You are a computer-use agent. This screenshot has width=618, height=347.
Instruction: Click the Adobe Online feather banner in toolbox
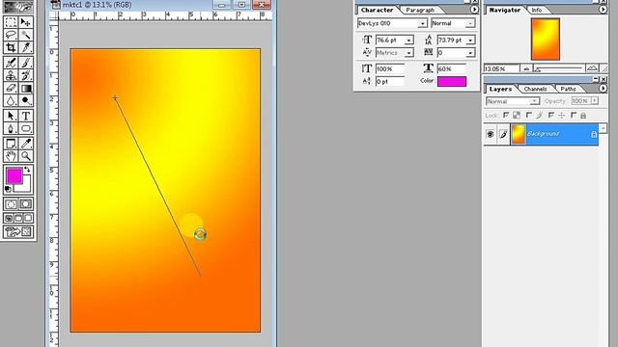pos(18,7)
